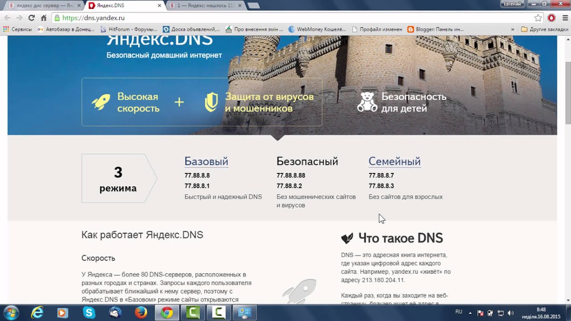Open the Евгений profile button

[x=512, y=4]
